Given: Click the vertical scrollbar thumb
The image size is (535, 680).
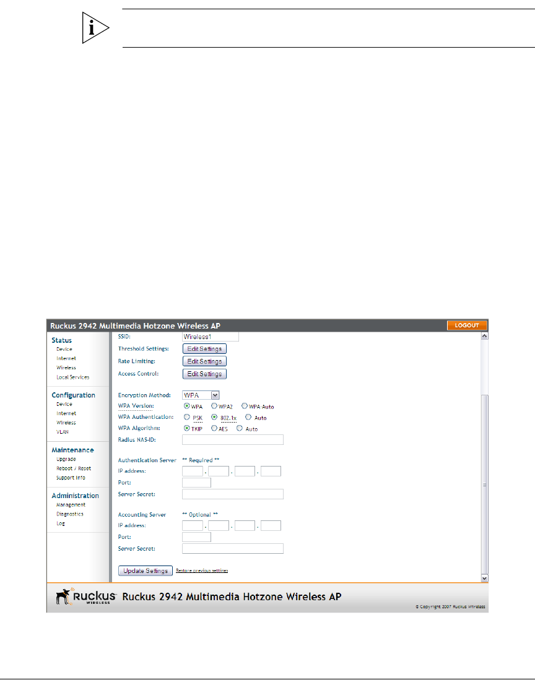Looking at the screenshot, I should tap(485, 485).
